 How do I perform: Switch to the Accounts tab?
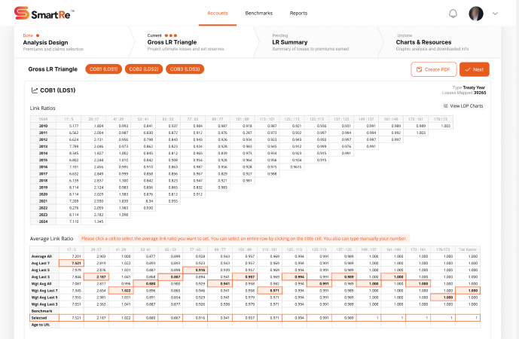[x=218, y=13]
